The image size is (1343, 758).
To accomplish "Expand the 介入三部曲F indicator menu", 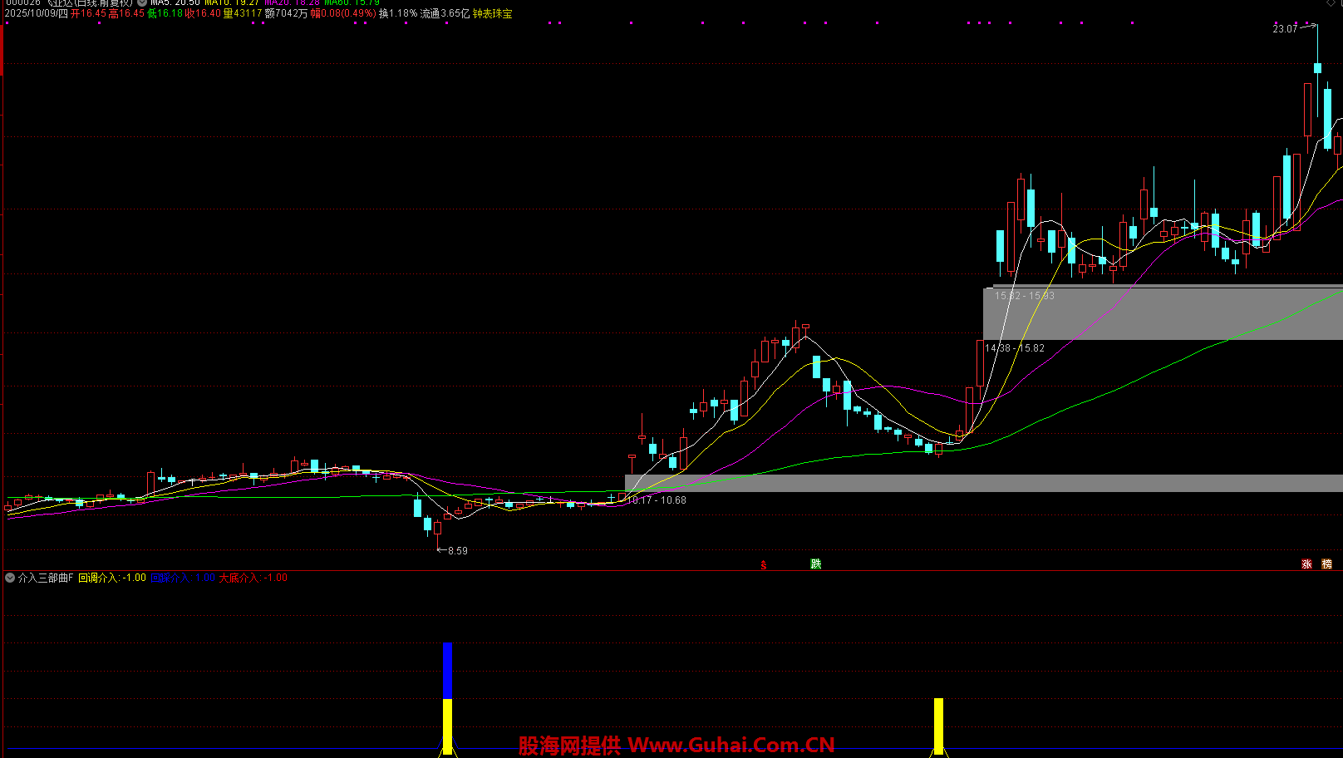I will [10, 578].
